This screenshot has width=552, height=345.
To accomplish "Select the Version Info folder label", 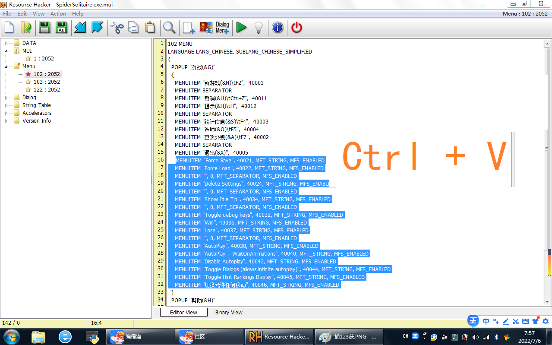I will [37, 121].
